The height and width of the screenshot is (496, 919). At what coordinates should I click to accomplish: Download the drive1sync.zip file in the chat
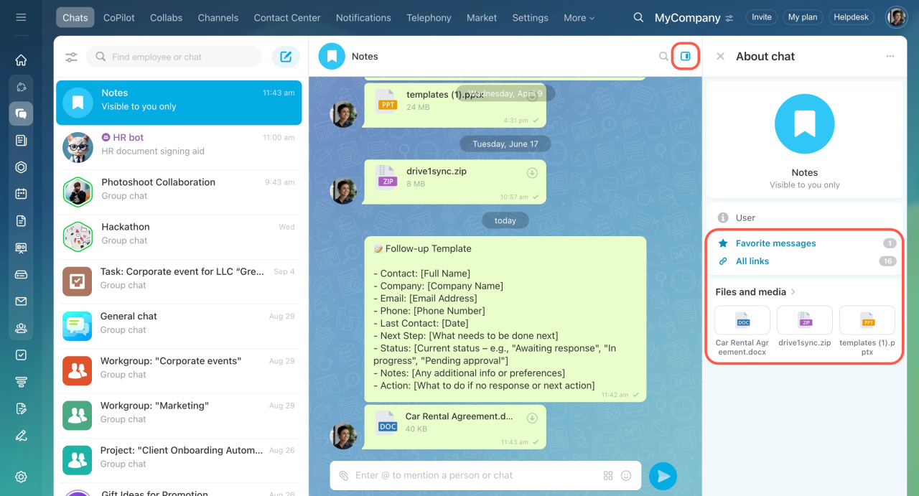point(532,173)
